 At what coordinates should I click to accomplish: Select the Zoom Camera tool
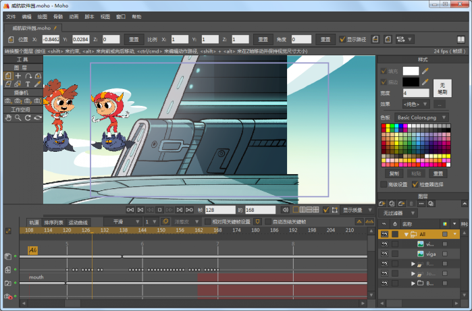(18, 101)
